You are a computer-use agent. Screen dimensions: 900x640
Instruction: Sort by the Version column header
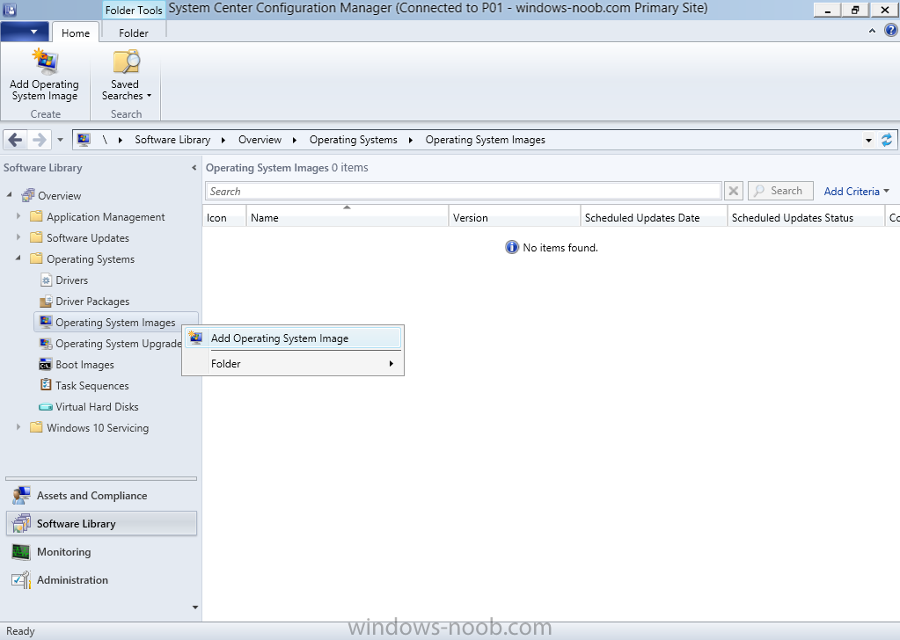coord(515,217)
